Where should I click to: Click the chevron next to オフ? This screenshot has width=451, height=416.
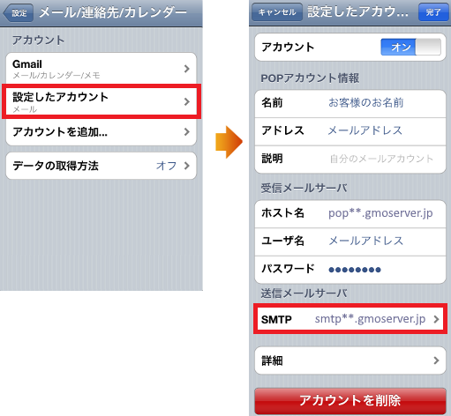[x=186, y=166]
